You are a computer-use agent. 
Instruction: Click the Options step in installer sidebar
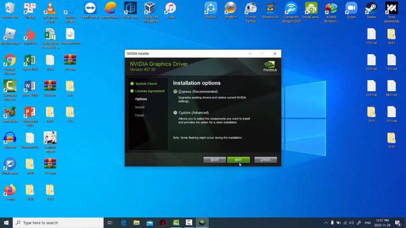coord(141,99)
